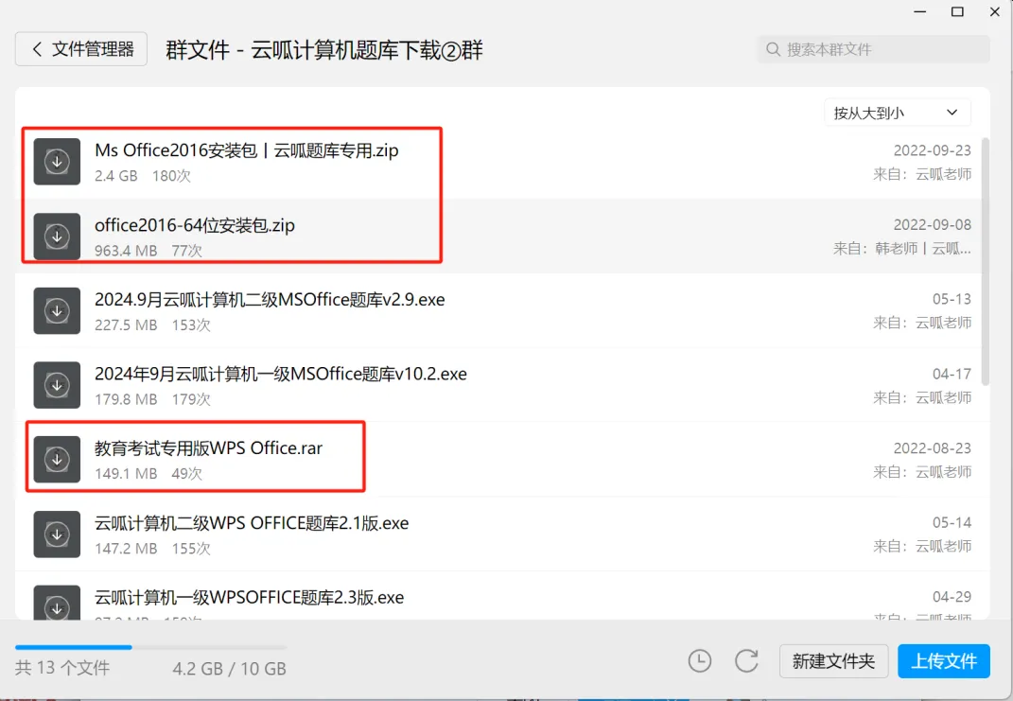Click the storage usage progress bar
The height and width of the screenshot is (701, 1013).
click(150, 647)
